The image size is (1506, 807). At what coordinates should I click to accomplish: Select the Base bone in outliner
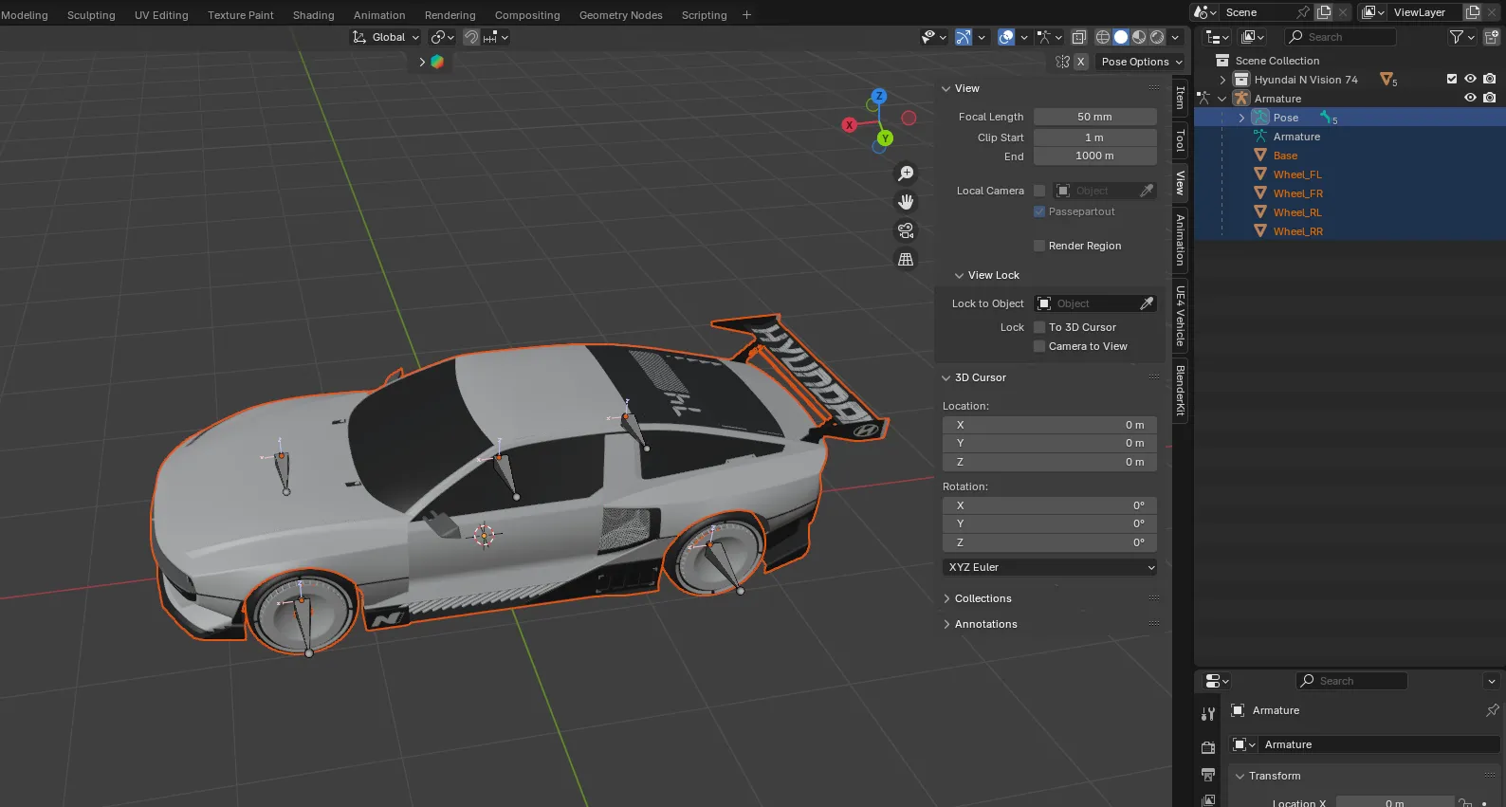coord(1285,156)
